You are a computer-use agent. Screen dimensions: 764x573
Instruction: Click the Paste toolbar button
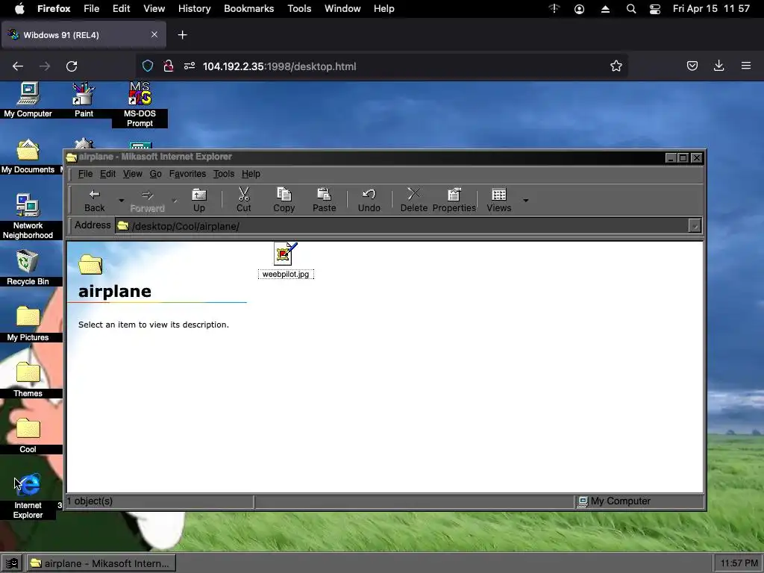pyautogui.click(x=324, y=200)
